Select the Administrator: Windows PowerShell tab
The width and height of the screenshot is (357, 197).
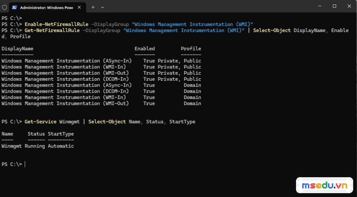[47, 7]
